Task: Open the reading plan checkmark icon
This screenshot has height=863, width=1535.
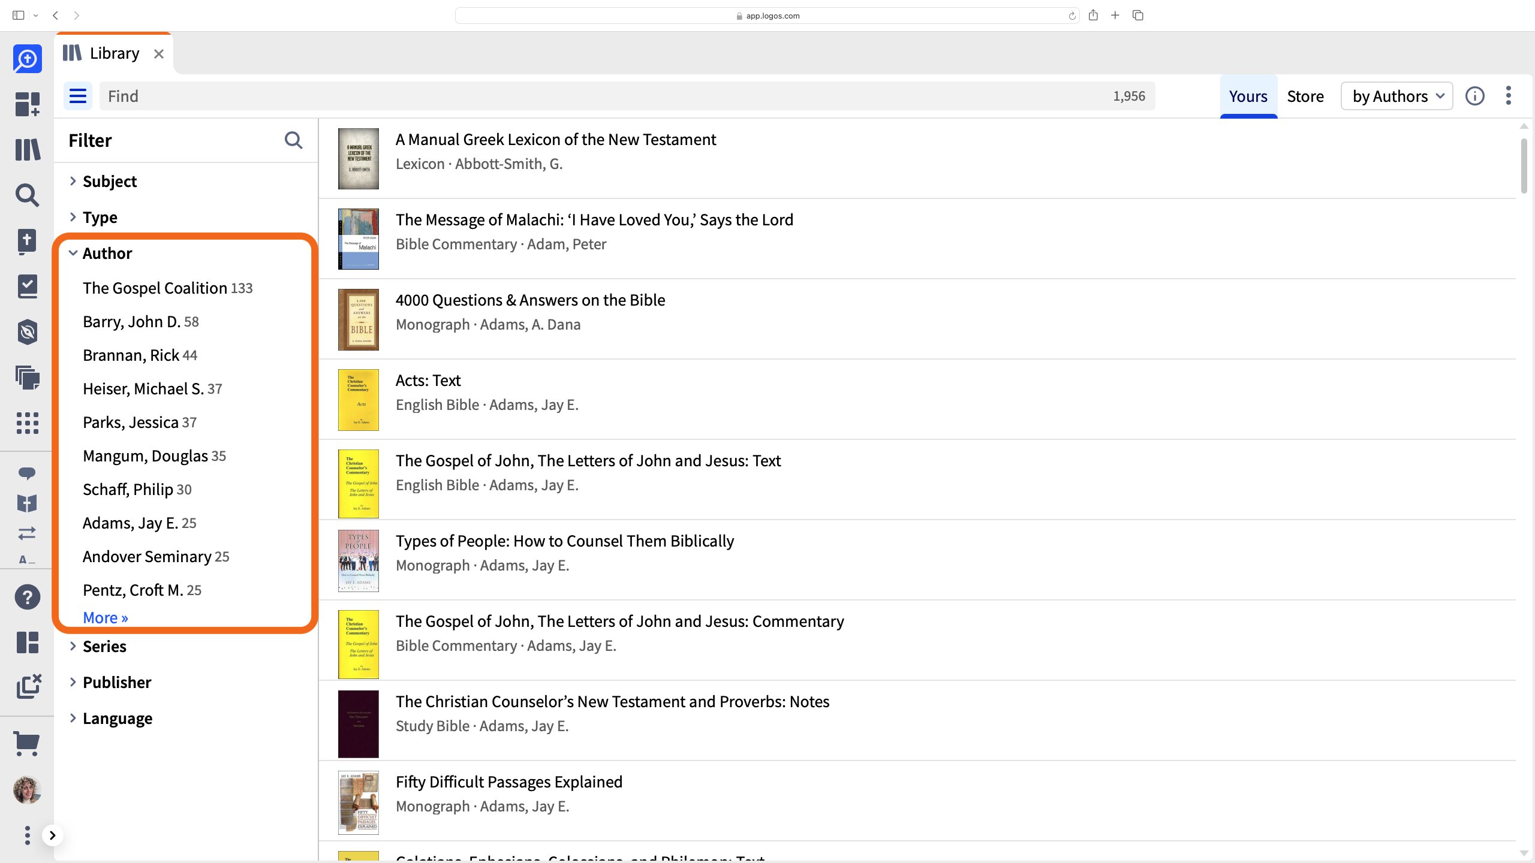Action: (27, 286)
